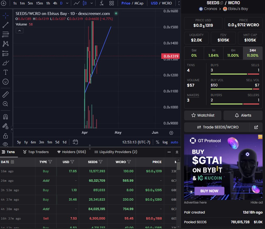This screenshot has height=229, width=265.
Task: Open the emoji icons tool
Action: [x=6, y=82]
